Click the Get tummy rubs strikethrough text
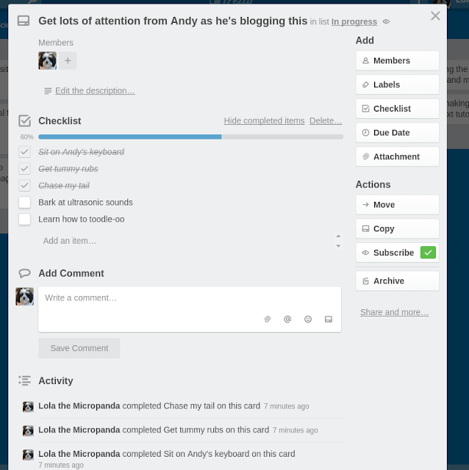Screen dimensions: 469x470 [68, 169]
